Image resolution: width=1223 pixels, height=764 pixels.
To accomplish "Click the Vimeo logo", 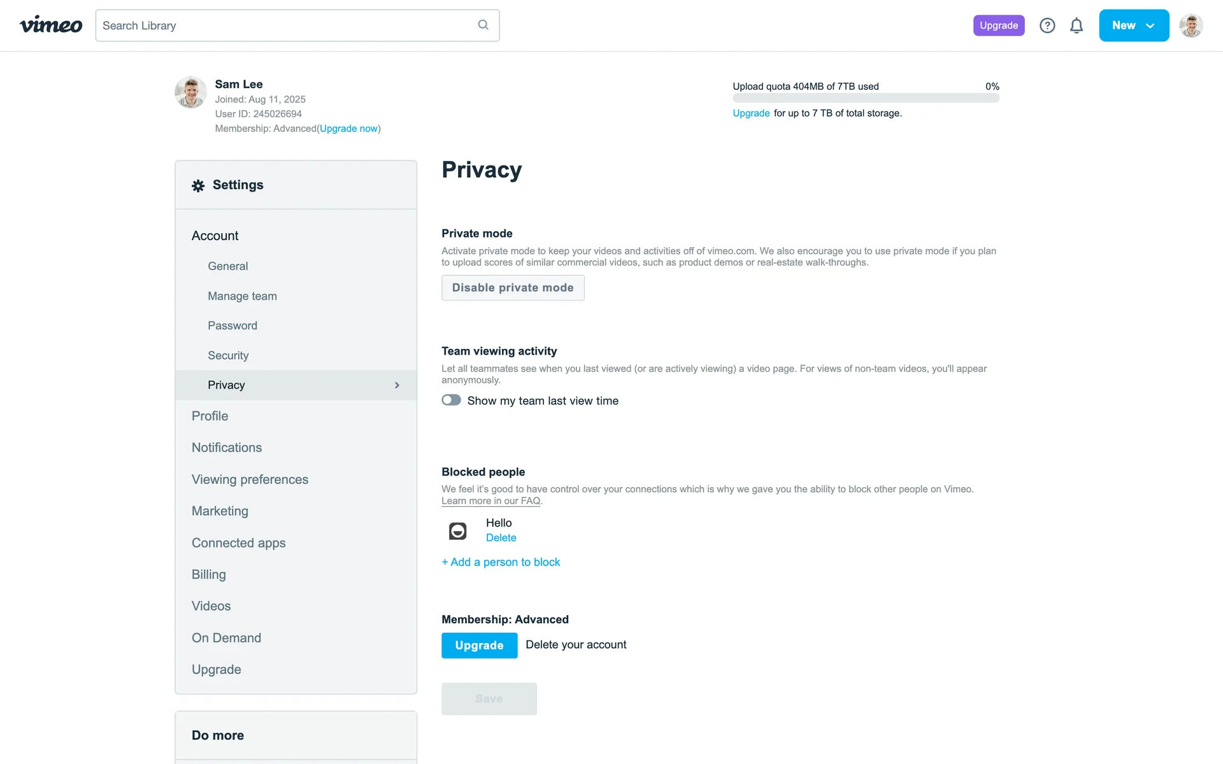I will click(x=51, y=25).
